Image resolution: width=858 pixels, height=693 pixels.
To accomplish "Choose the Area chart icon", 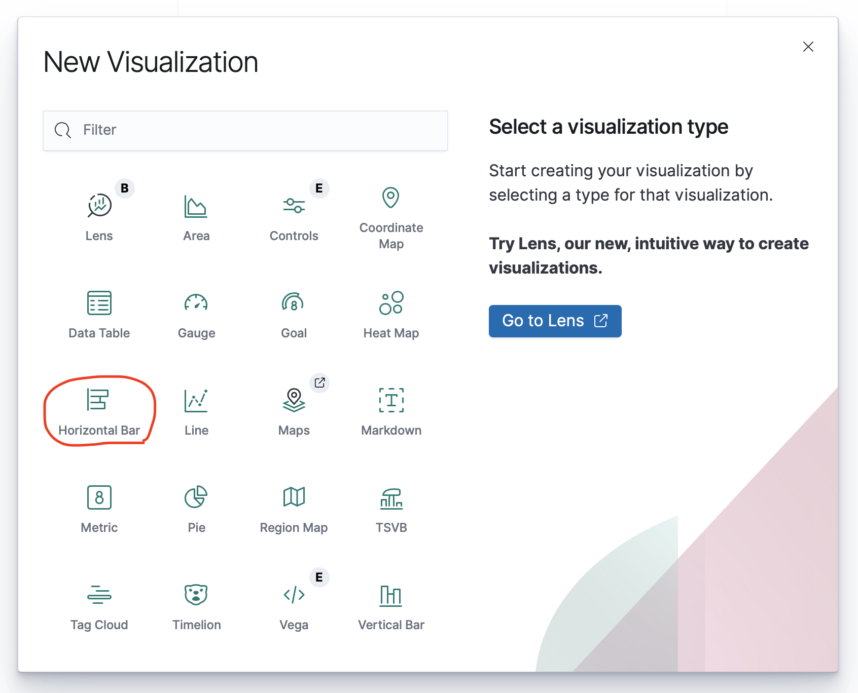I will point(196,206).
